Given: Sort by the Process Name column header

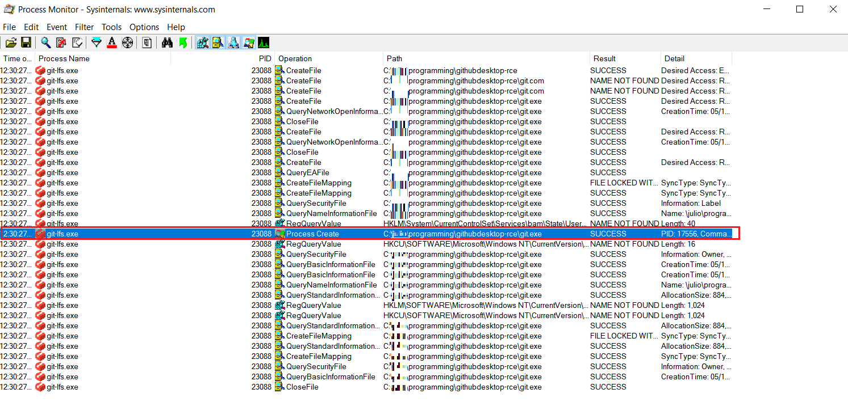Looking at the screenshot, I should (103, 58).
